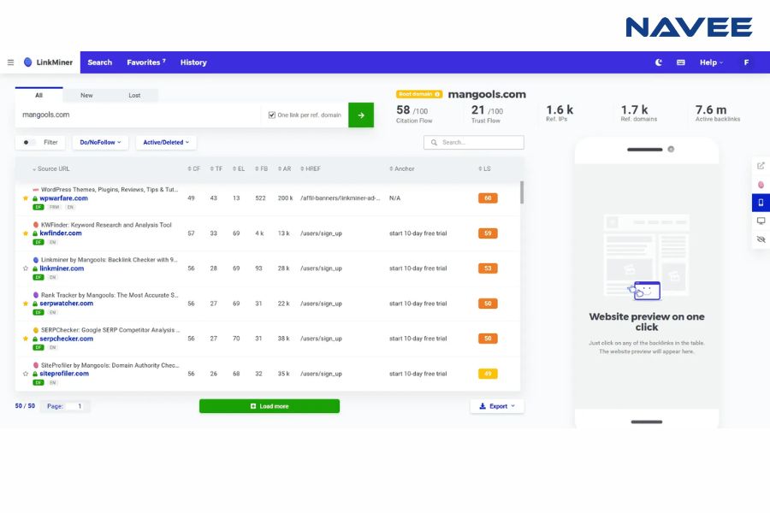Select the All tab
770x513 pixels.
click(x=38, y=95)
